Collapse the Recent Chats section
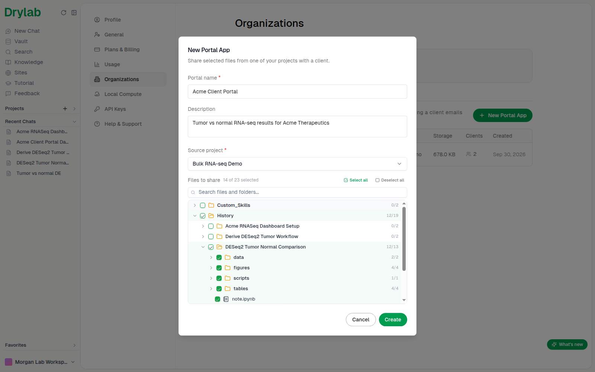Viewport: 595px width, 372px height. click(x=74, y=122)
